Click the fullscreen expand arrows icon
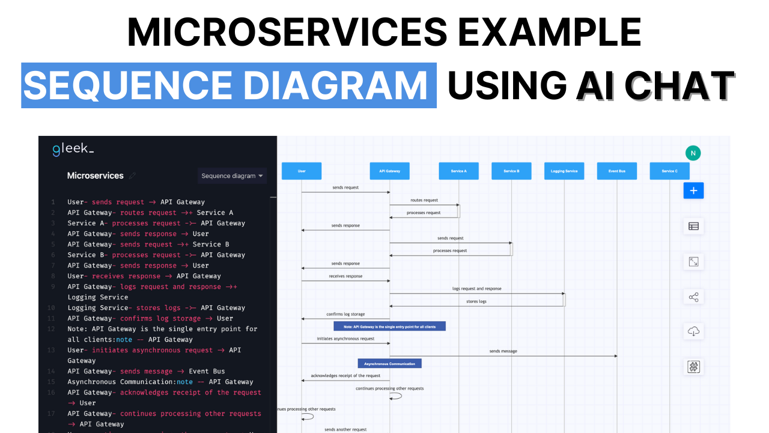Viewport: 769px width, 433px height. (x=693, y=262)
